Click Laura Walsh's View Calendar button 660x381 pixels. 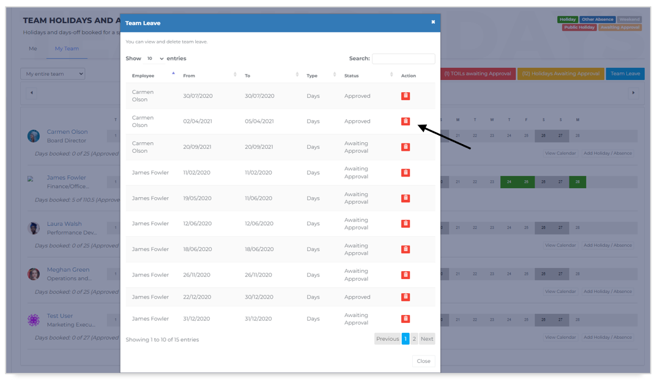tap(560, 245)
